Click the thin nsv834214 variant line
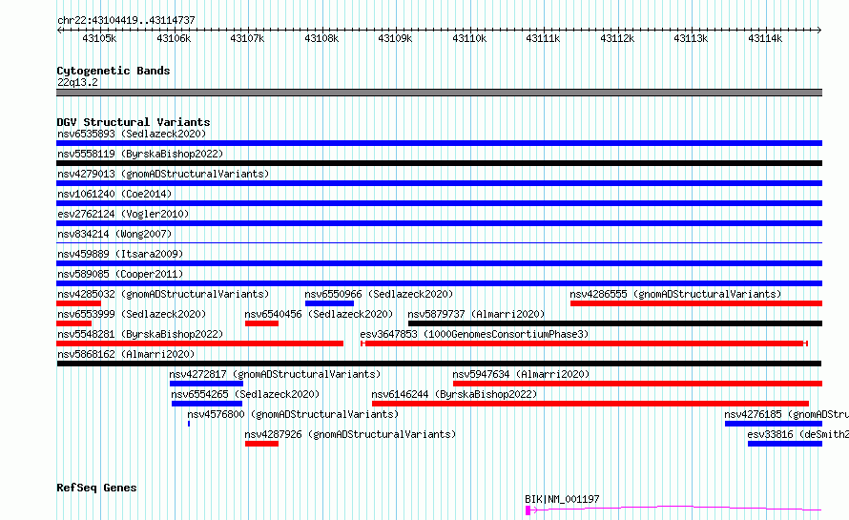 tap(439, 242)
